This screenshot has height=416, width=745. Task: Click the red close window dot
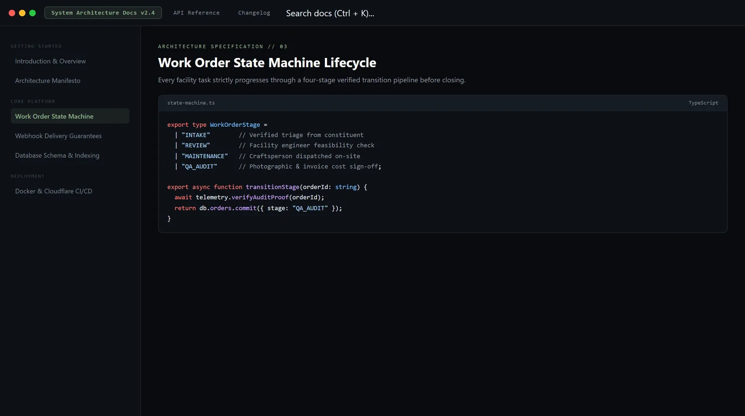pos(12,13)
